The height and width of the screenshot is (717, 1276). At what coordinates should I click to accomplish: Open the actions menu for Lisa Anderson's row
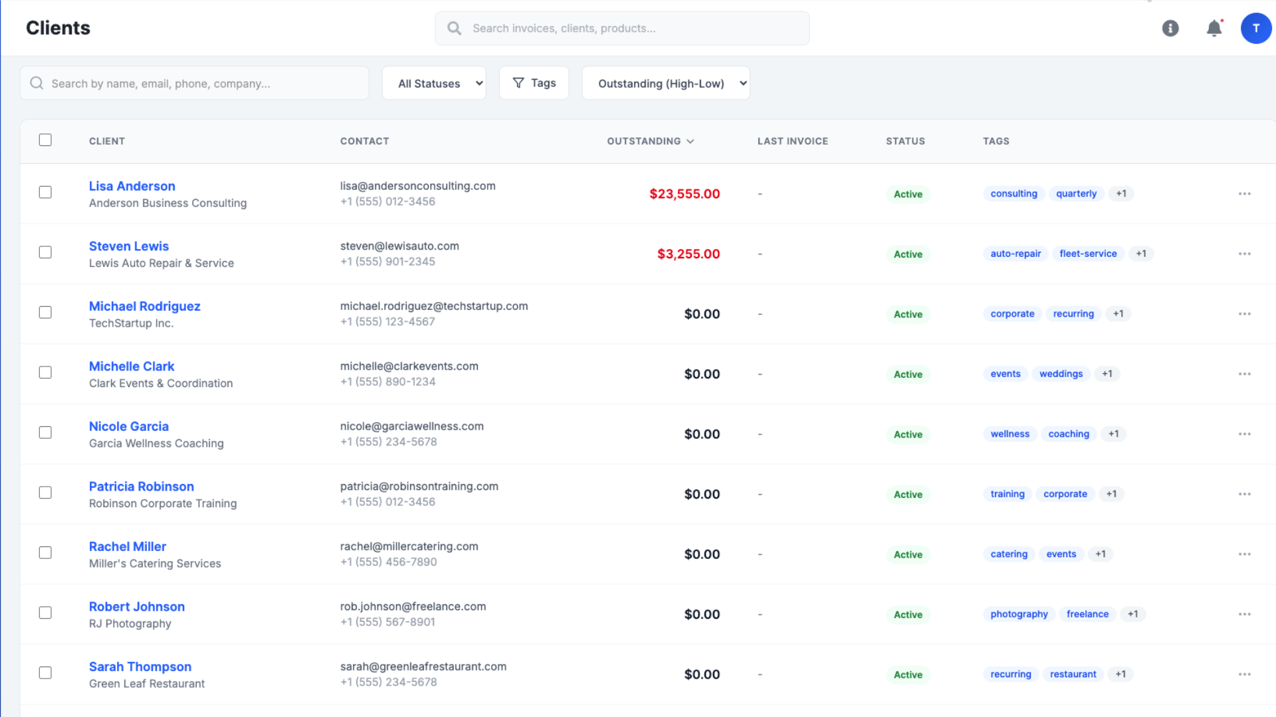coord(1244,193)
